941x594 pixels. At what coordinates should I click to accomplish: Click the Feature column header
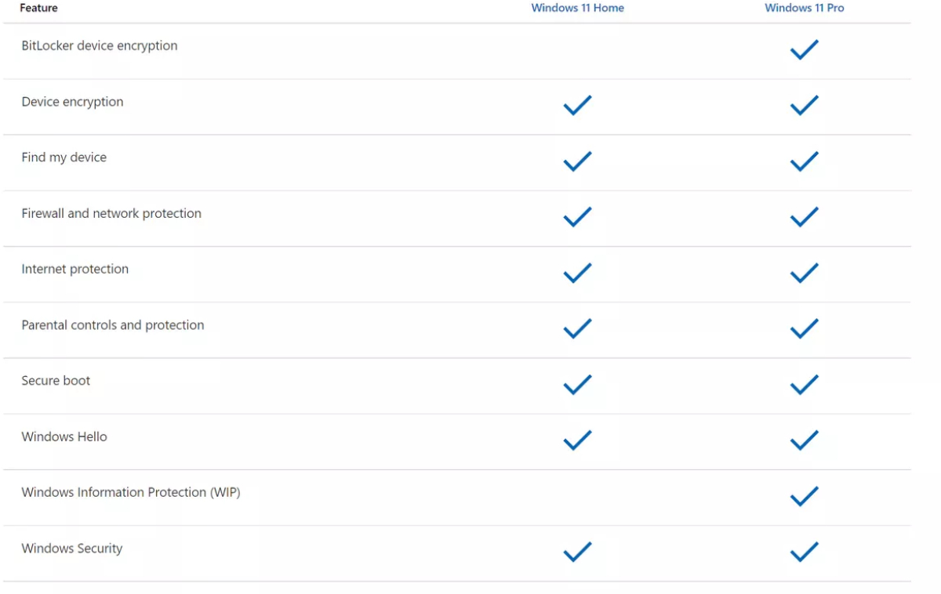click(38, 8)
